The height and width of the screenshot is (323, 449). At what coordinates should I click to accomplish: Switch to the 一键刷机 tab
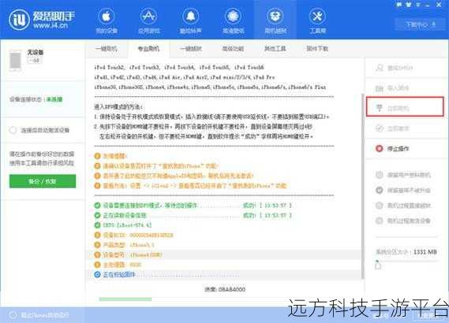(106, 49)
